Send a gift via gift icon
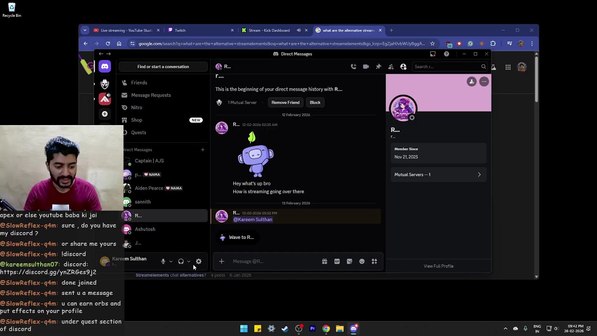Image resolution: width=597 pixels, height=336 pixels. (325, 261)
